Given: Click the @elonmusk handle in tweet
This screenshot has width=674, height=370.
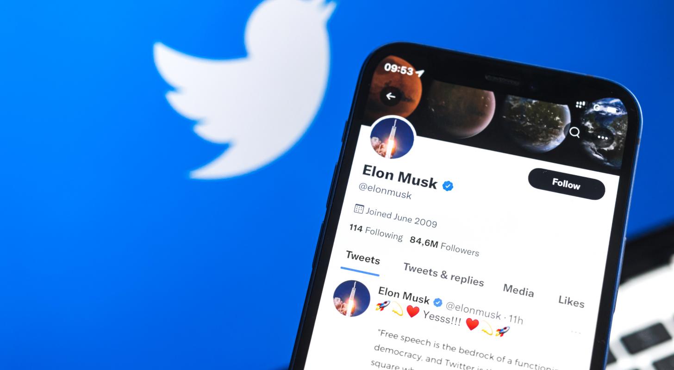Looking at the screenshot, I should click(x=473, y=310).
